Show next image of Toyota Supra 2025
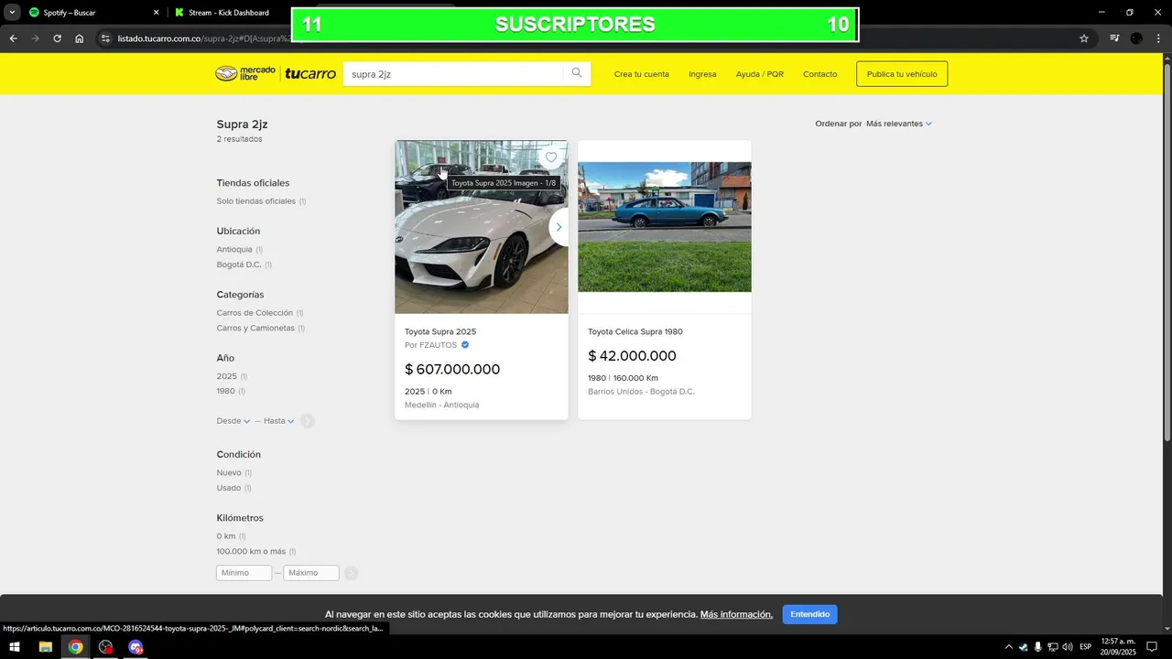This screenshot has height=659, width=1172. [x=559, y=227]
